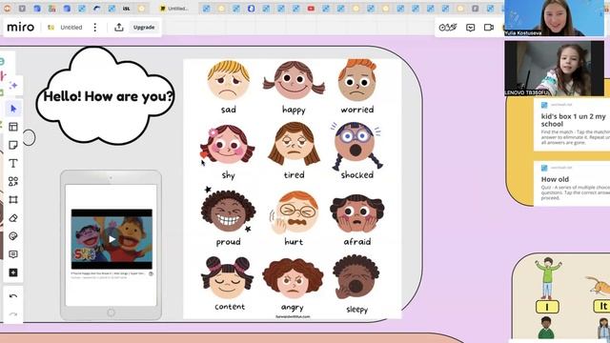Click the yellow 'I' label

[x=547, y=307]
